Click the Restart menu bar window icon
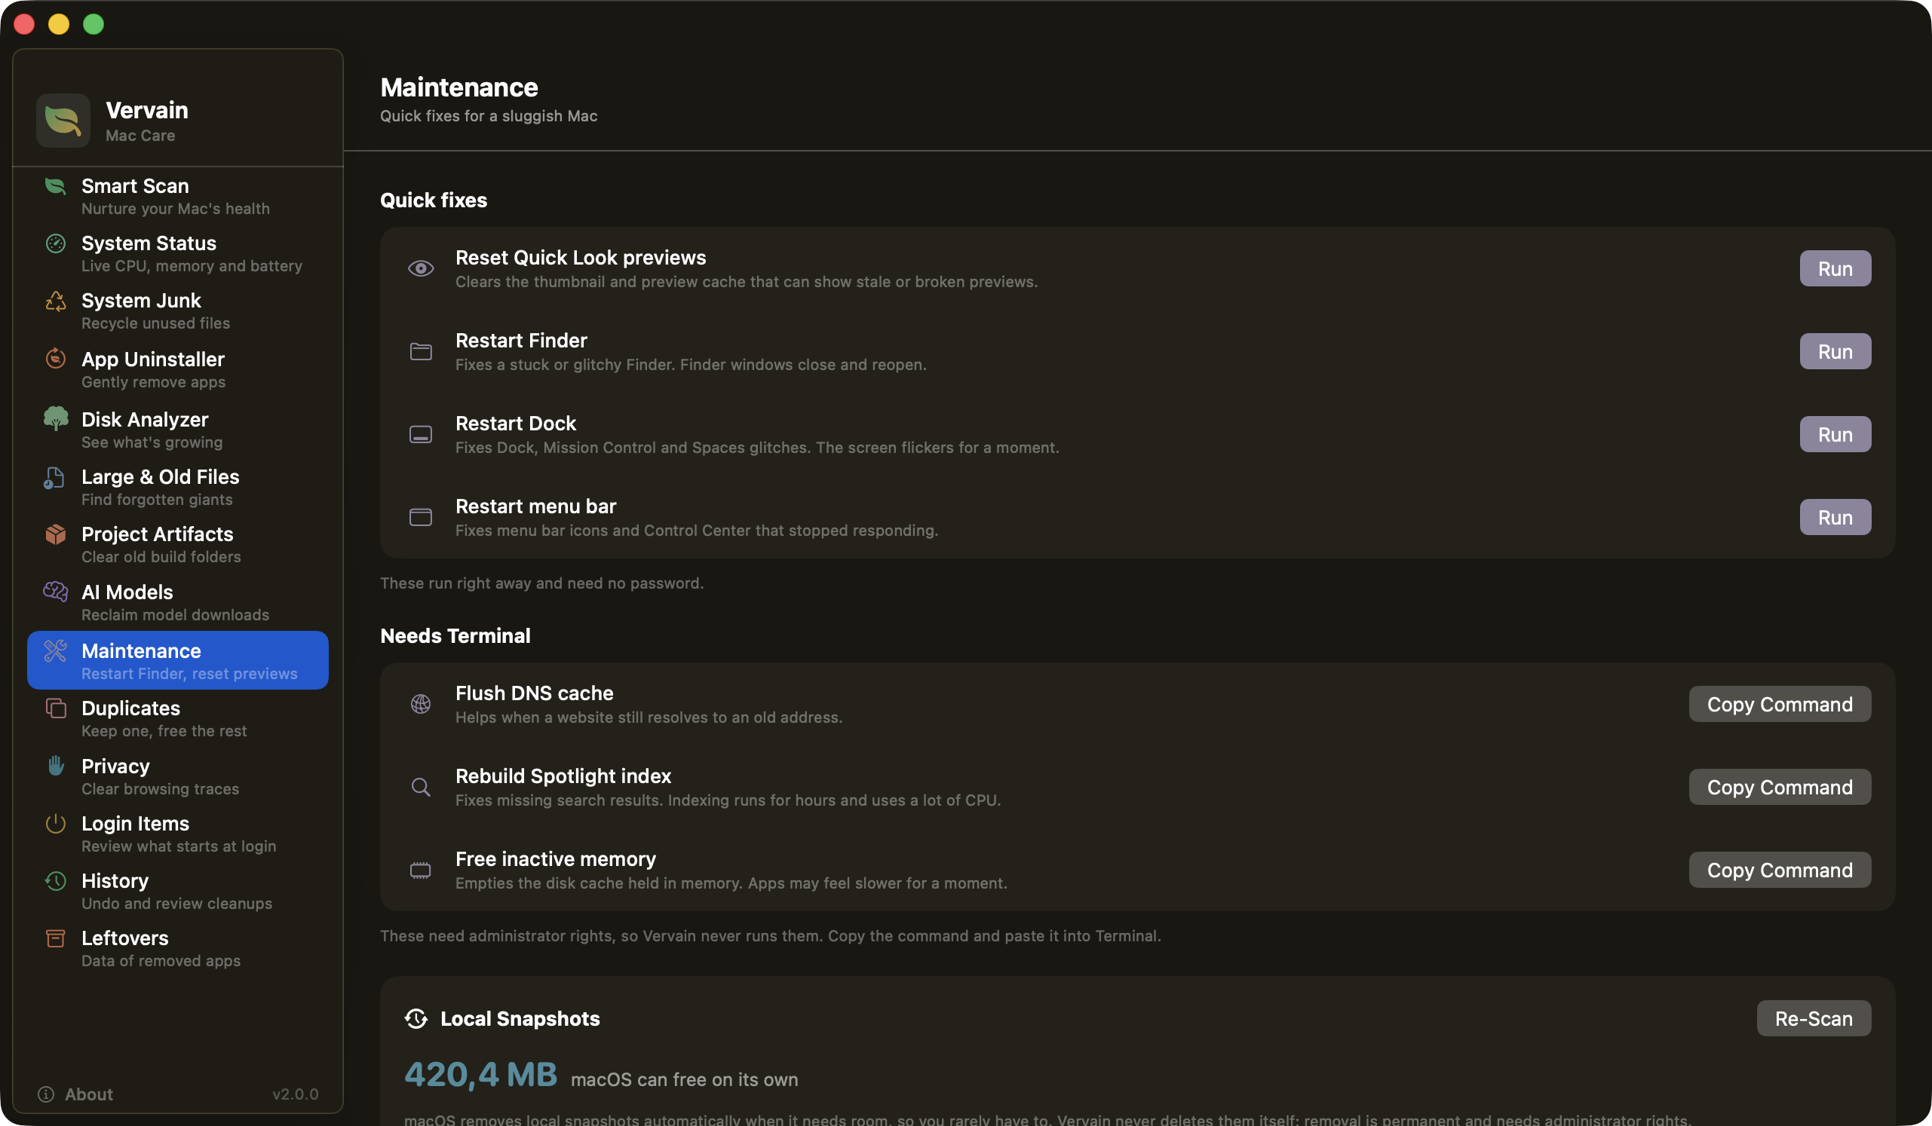The height and width of the screenshot is (1126, 1932). 421,517
